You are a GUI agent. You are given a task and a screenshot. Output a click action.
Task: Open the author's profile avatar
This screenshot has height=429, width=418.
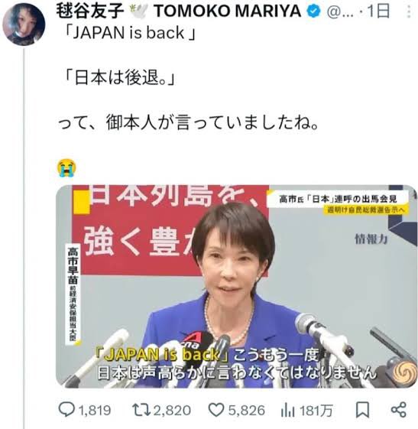coord(24,24)
